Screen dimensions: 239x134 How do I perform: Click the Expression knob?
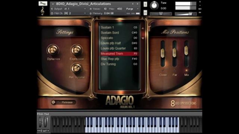77,50
